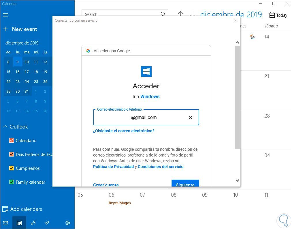
Task: Open the hamburger navigation menu
Action: (5, 15)
